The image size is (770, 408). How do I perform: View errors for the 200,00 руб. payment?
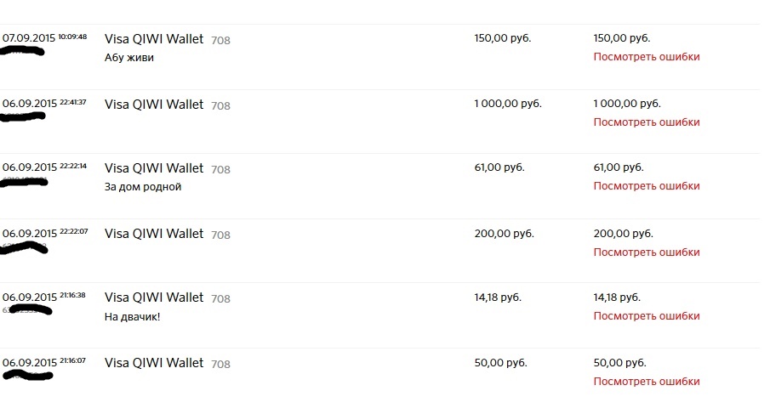[647, 252]
